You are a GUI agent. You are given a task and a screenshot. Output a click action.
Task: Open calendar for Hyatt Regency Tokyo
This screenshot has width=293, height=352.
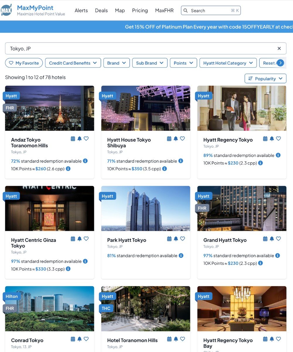coord(265,139)
